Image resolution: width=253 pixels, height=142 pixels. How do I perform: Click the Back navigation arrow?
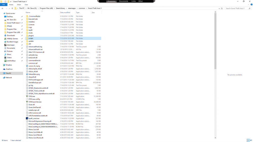[x=3, y=8]
